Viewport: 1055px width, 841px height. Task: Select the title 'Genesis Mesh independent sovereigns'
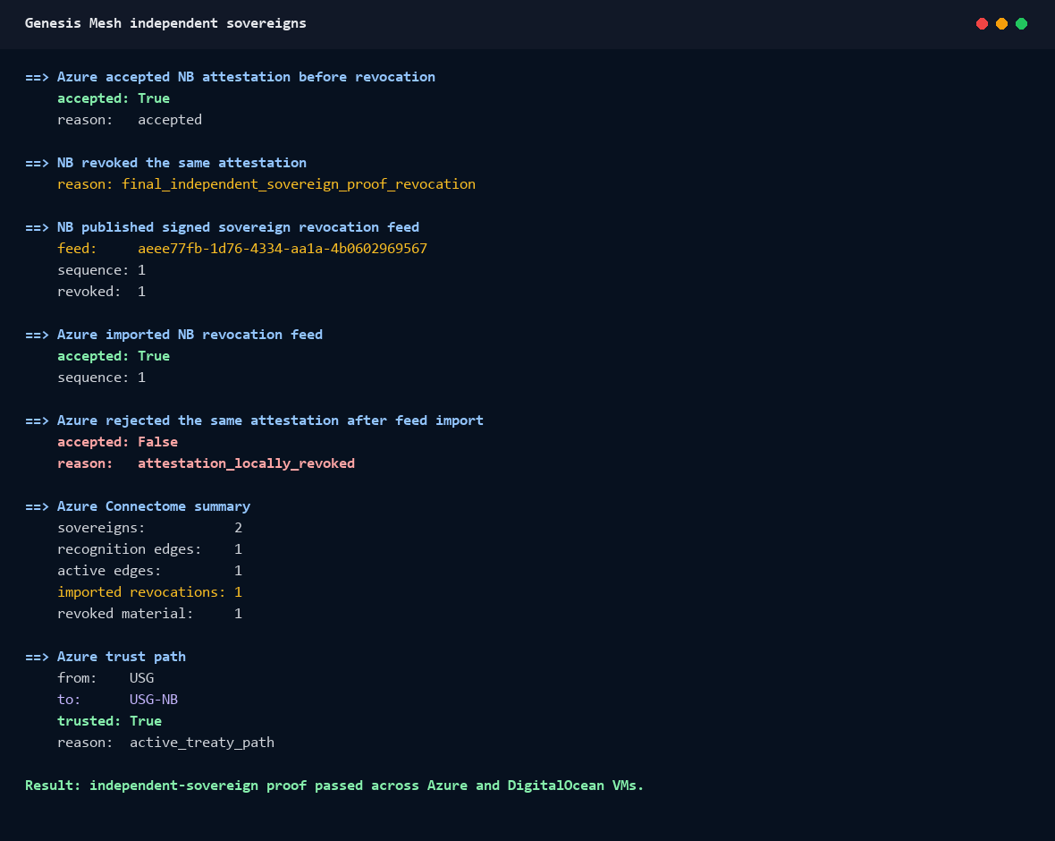click(x=165, y=23)
